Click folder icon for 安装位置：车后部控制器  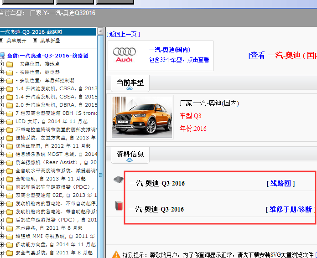tap(10, 81)
